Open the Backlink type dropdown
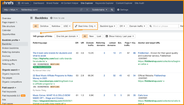Image resolution: width=184 pixels, height=105 pixels. pyautogui.click(x=108, y=26)
